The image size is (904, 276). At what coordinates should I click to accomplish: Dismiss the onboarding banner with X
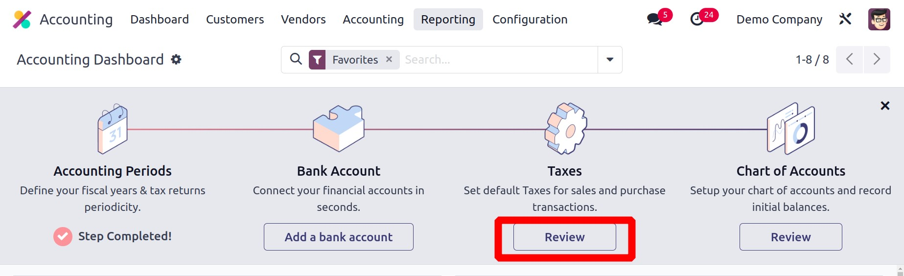coord(885,106)
